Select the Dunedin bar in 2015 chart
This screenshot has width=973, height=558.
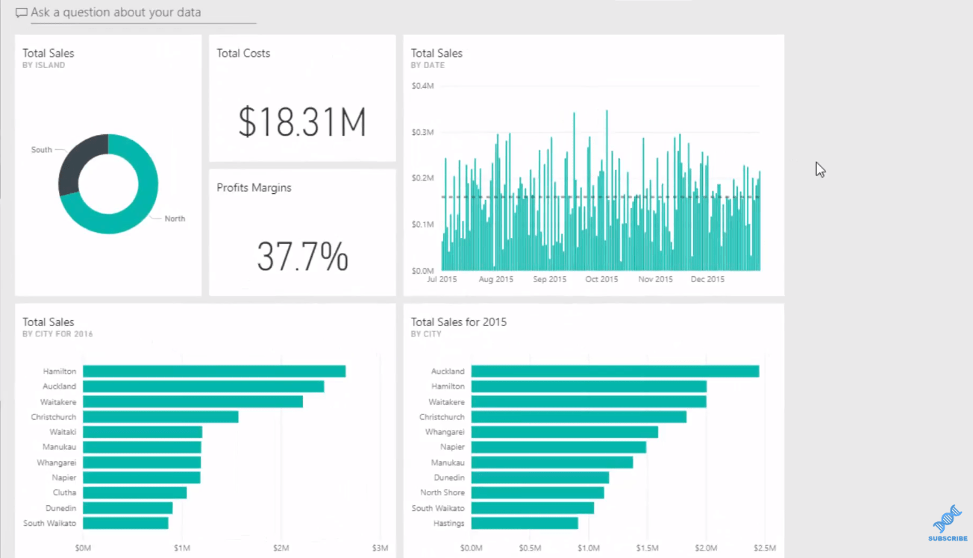[x=540, y=477]
